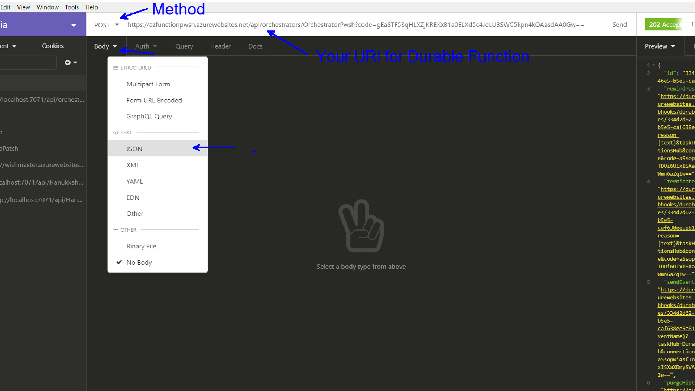This screenshot has height=391, width=695.
Task: Choose XML text body type
Action: 133,165
